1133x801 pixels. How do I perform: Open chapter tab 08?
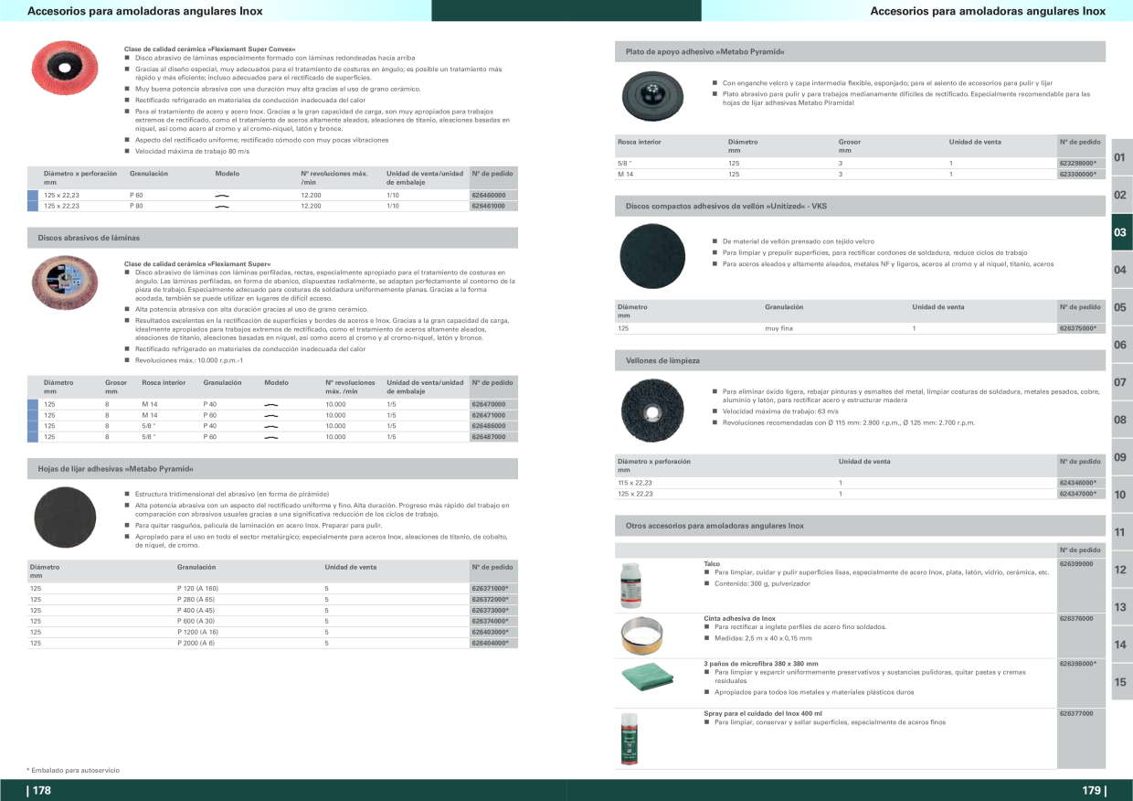coord(1121,420)
